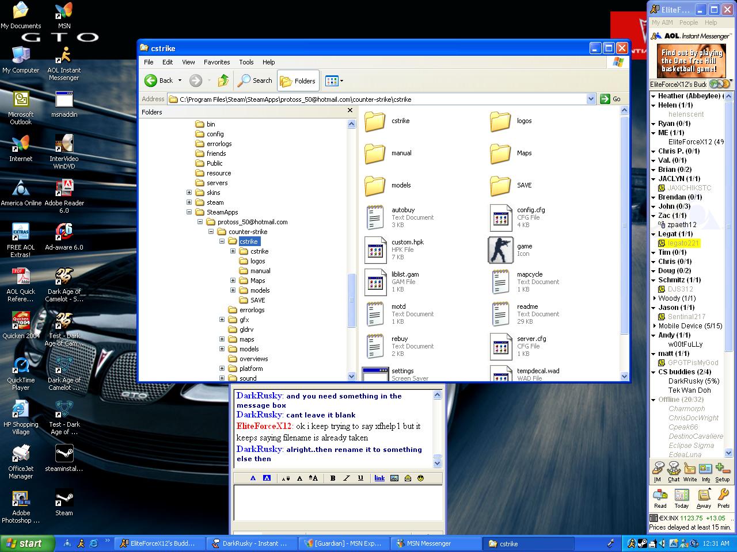Open the logos folder icon in file list
The width and height of the screenshot is (737, 552).
coord(500,121)
